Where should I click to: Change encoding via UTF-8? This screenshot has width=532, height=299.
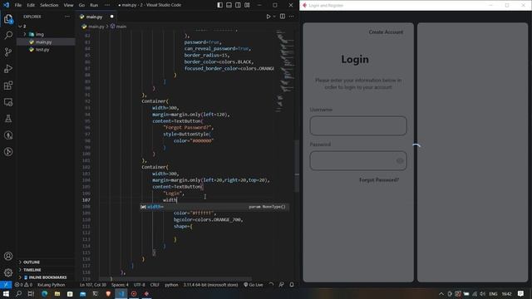pos(140,285)
